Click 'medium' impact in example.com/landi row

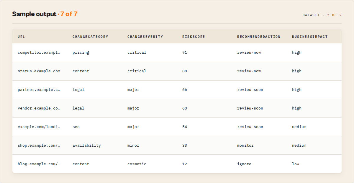(x=299, y=127)
